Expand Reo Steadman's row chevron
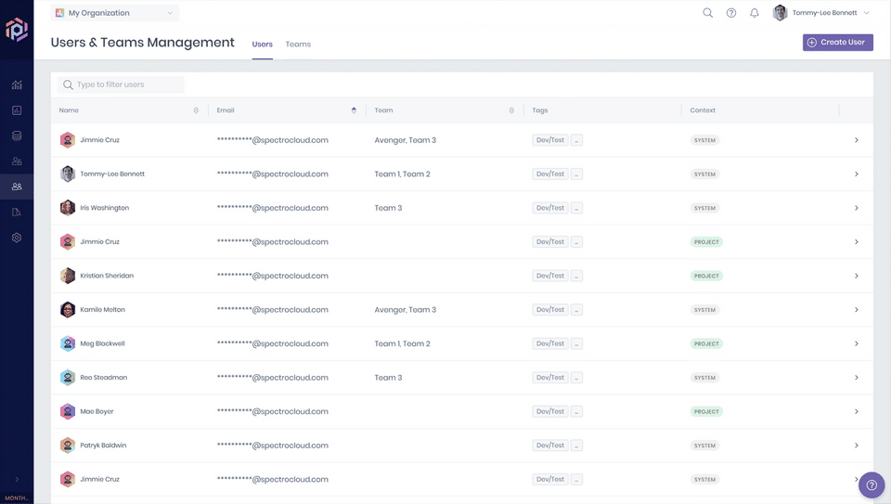Screen dimensions: 891x504 857,377
